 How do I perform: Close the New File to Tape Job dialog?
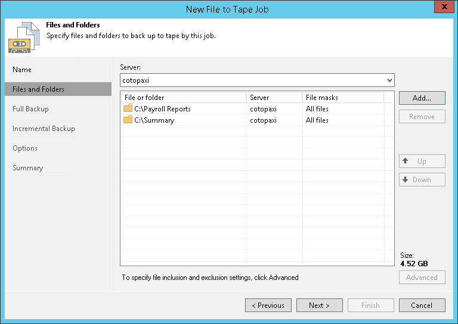(442, 8)
